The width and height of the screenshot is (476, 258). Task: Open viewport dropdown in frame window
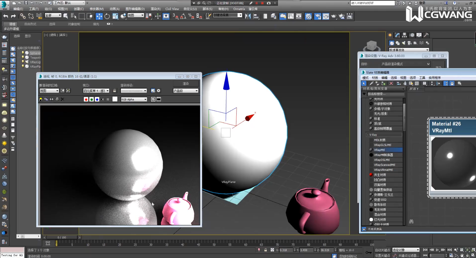(x=96, y=91)
